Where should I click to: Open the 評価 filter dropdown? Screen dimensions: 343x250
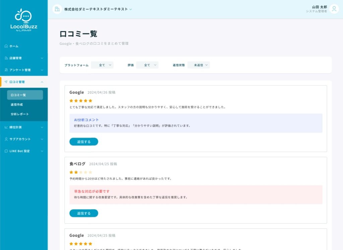click(147, 65)
